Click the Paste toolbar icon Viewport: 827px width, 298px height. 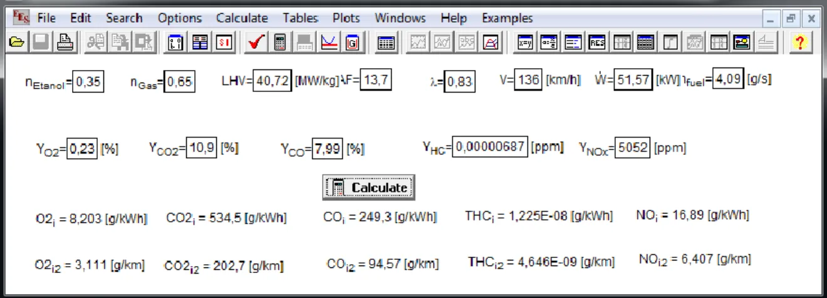point(145,42)
